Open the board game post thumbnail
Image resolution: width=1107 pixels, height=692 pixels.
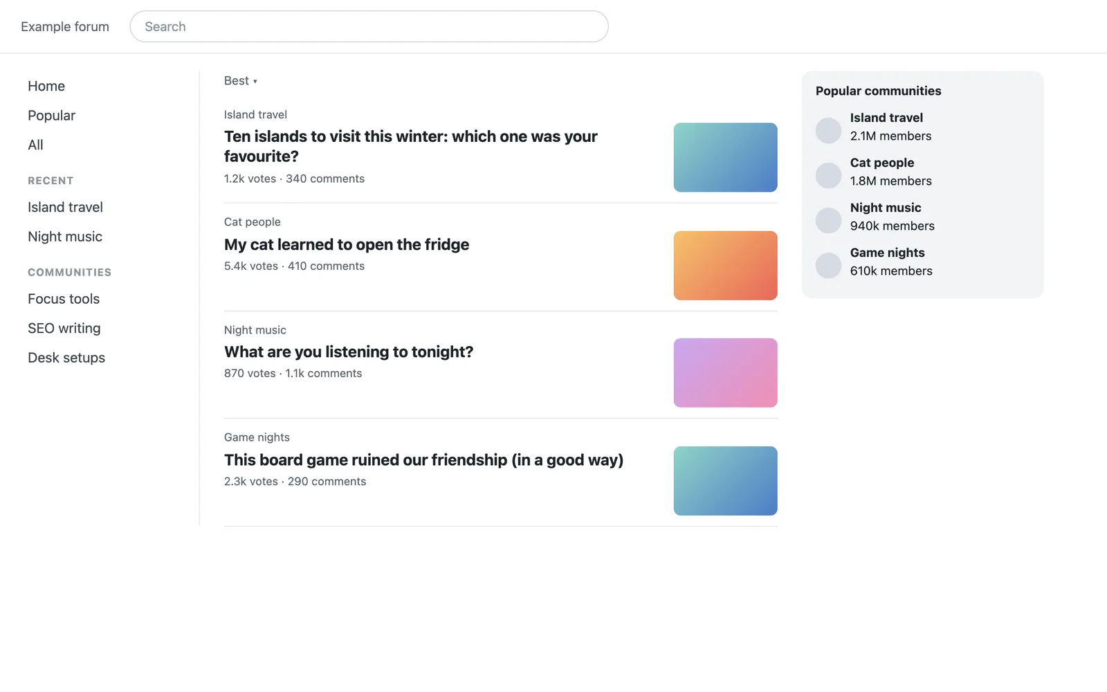725,481
